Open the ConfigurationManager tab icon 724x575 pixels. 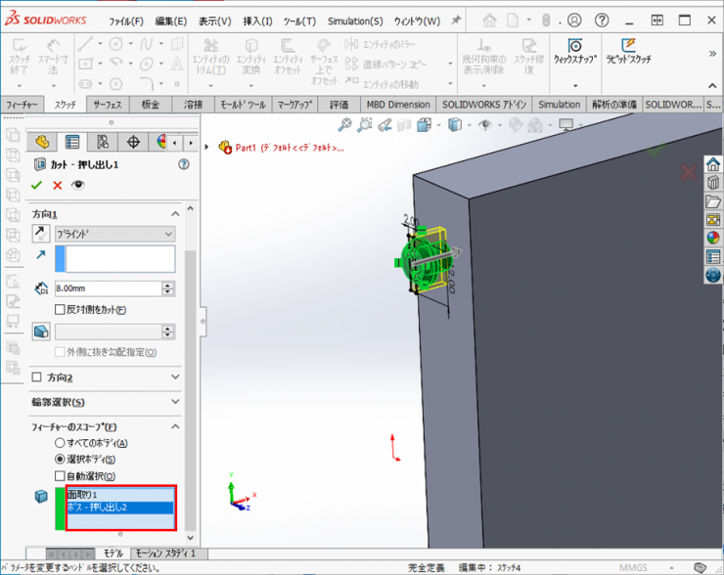point(102,142)
